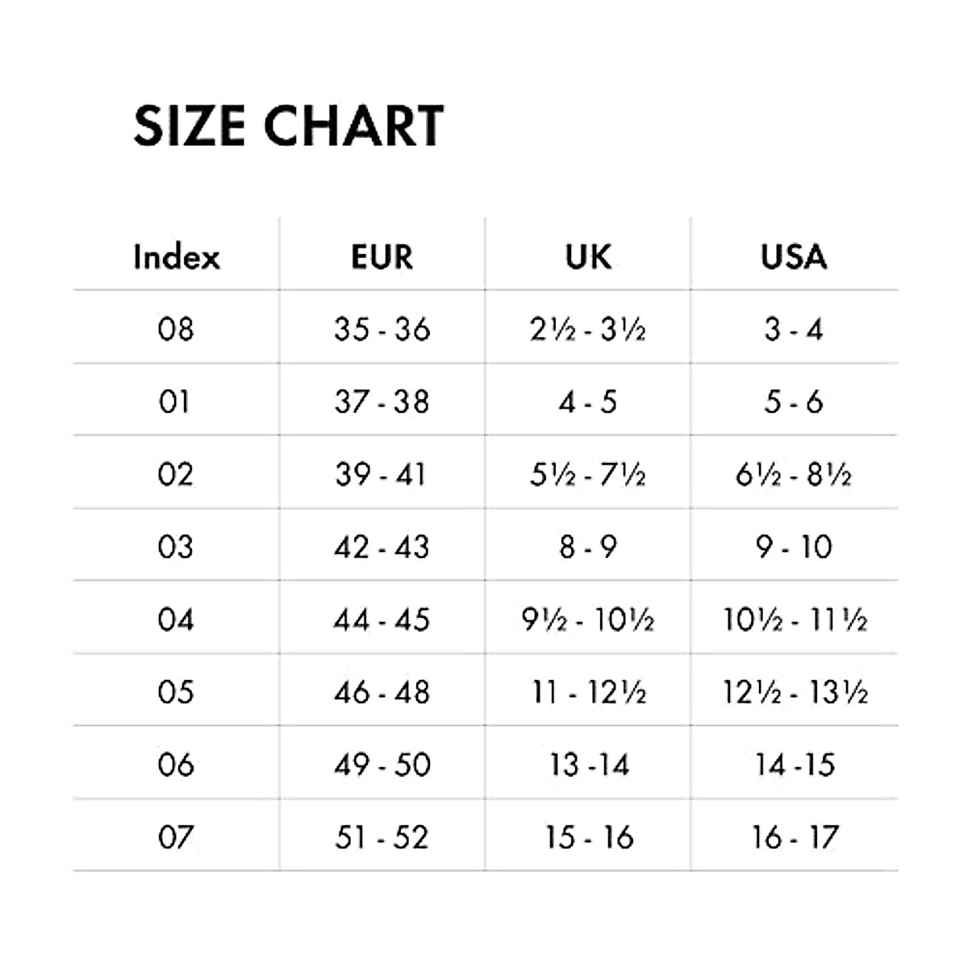This screenshot has height=968, width=968.
Task: Click EUR size 44 - 45 cell
Action: 382,620
